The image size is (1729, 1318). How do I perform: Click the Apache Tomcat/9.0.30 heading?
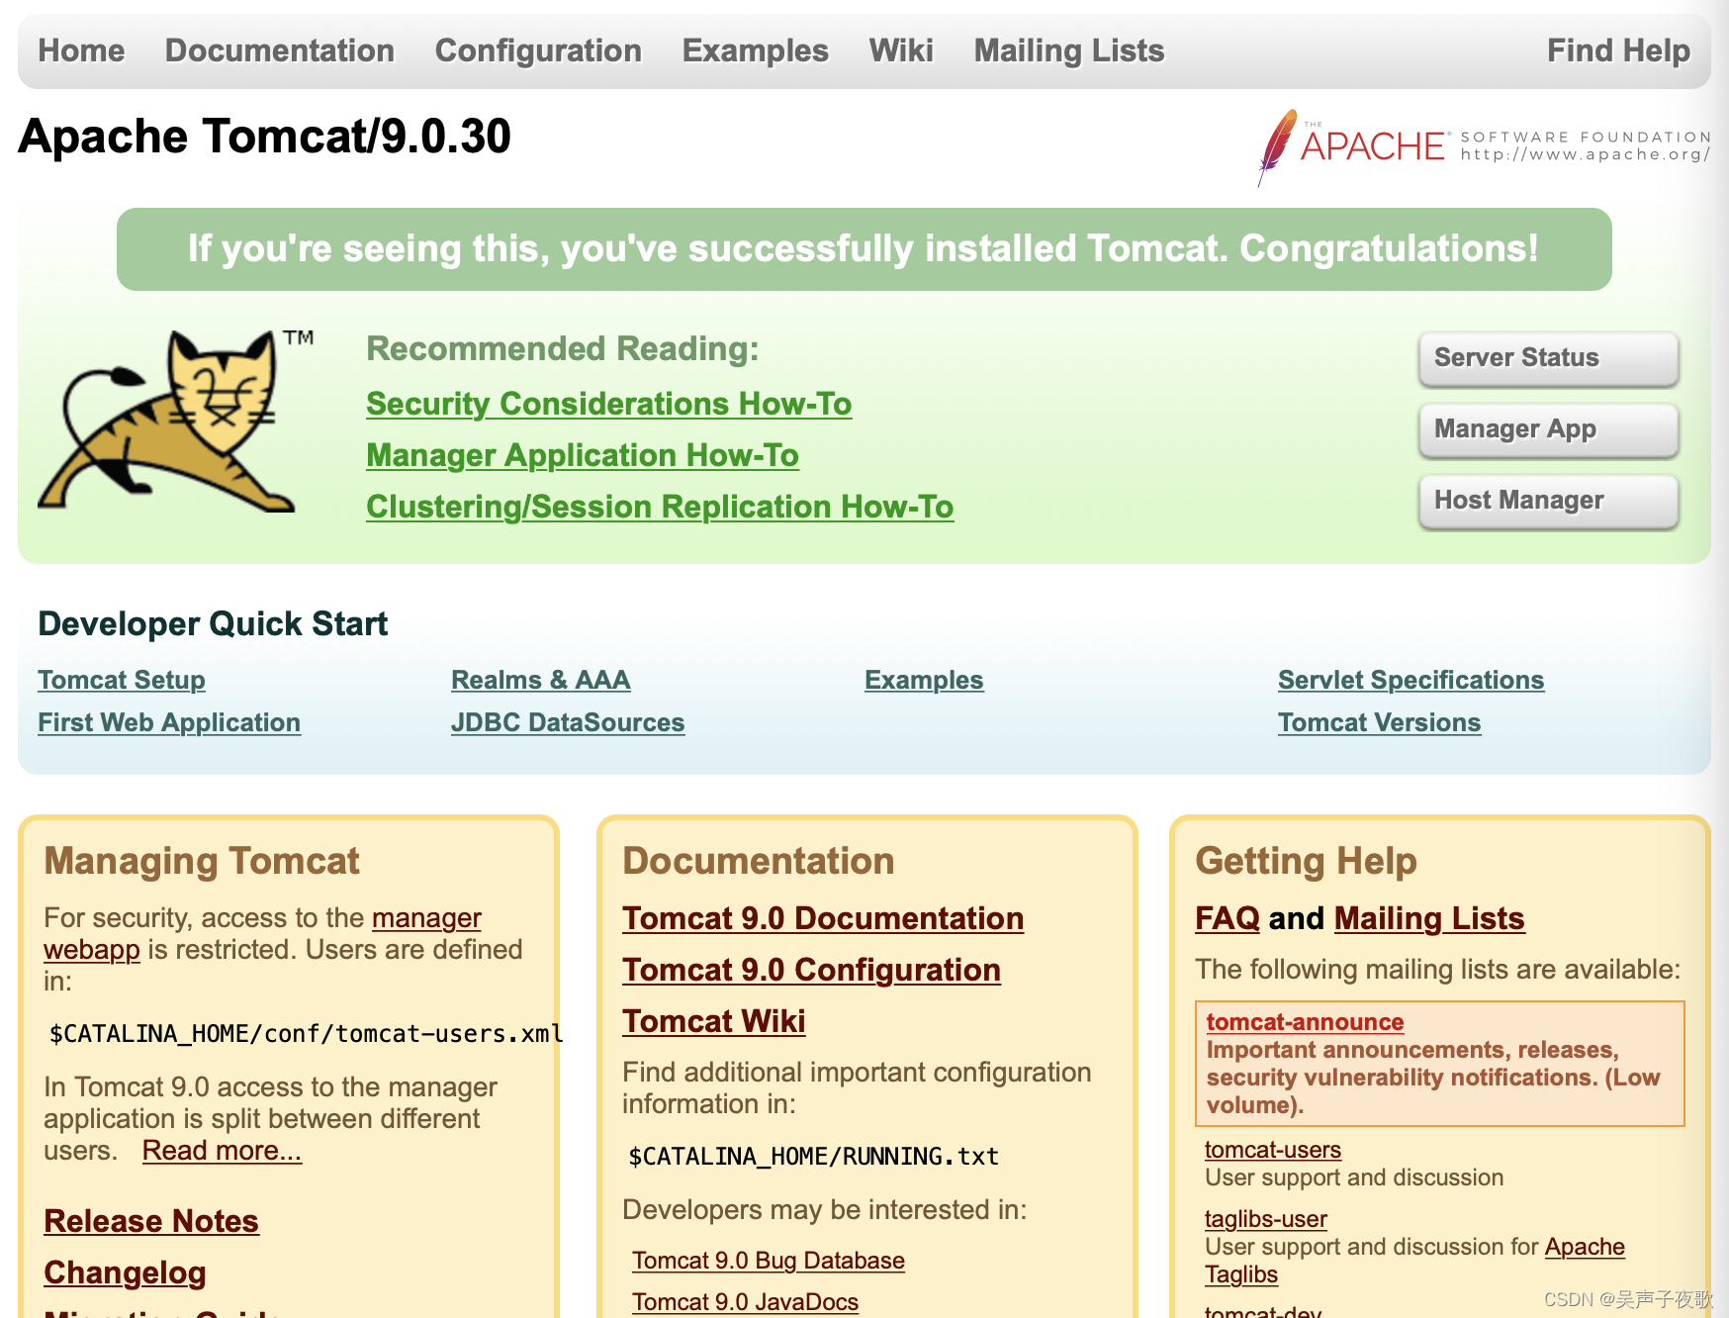pyautogui.click(x=264, y=137)
